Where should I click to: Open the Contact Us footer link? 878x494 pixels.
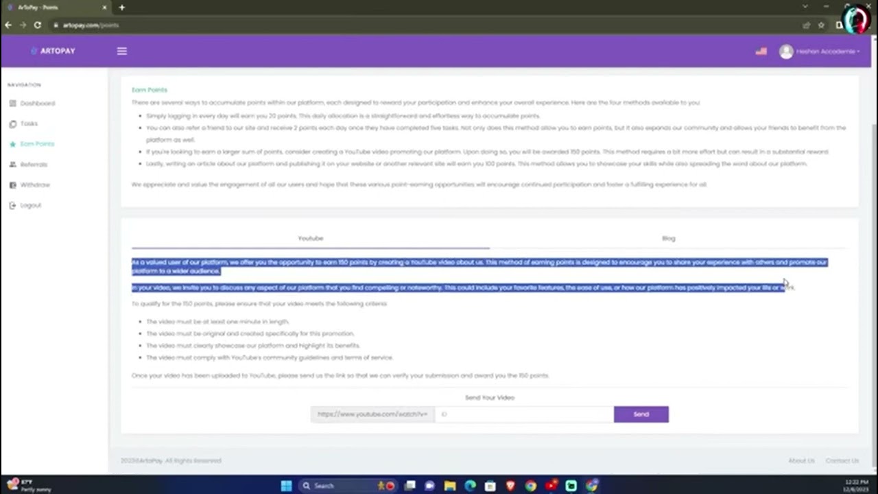(x=842, y=461)
